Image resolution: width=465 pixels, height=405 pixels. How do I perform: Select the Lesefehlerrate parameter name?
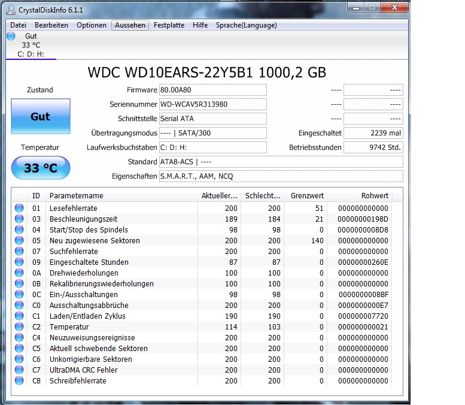tap(73, 208)
